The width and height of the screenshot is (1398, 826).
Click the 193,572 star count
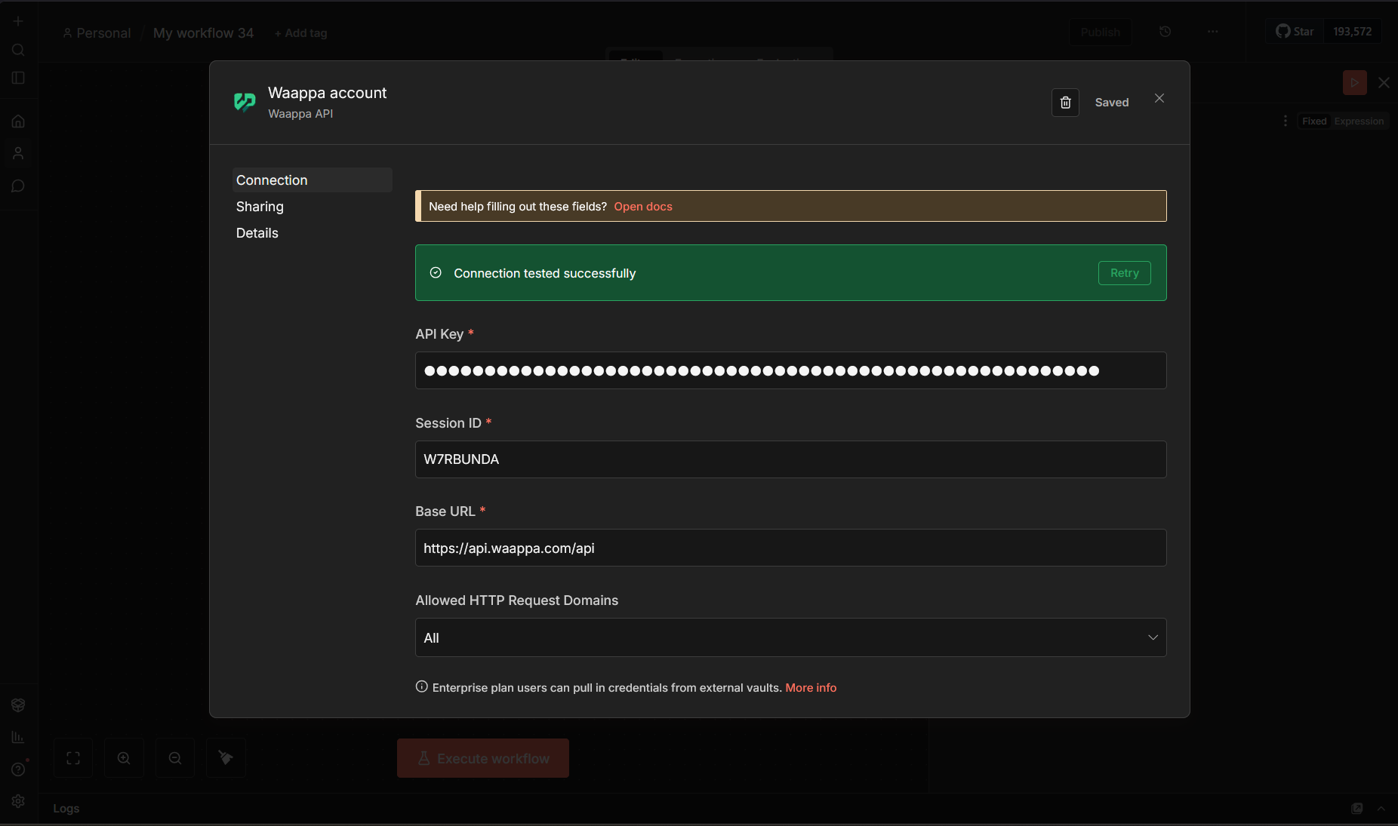[x=1352, y=32]
